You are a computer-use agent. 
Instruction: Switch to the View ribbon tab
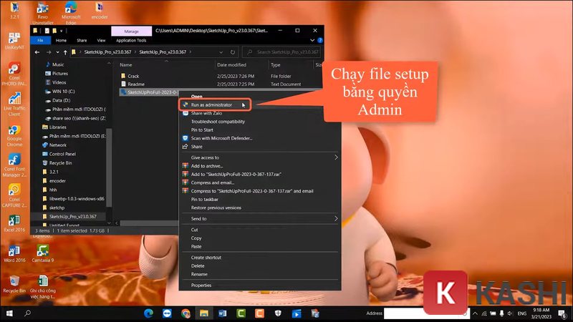pyautogui.click(x=101, y=40)
